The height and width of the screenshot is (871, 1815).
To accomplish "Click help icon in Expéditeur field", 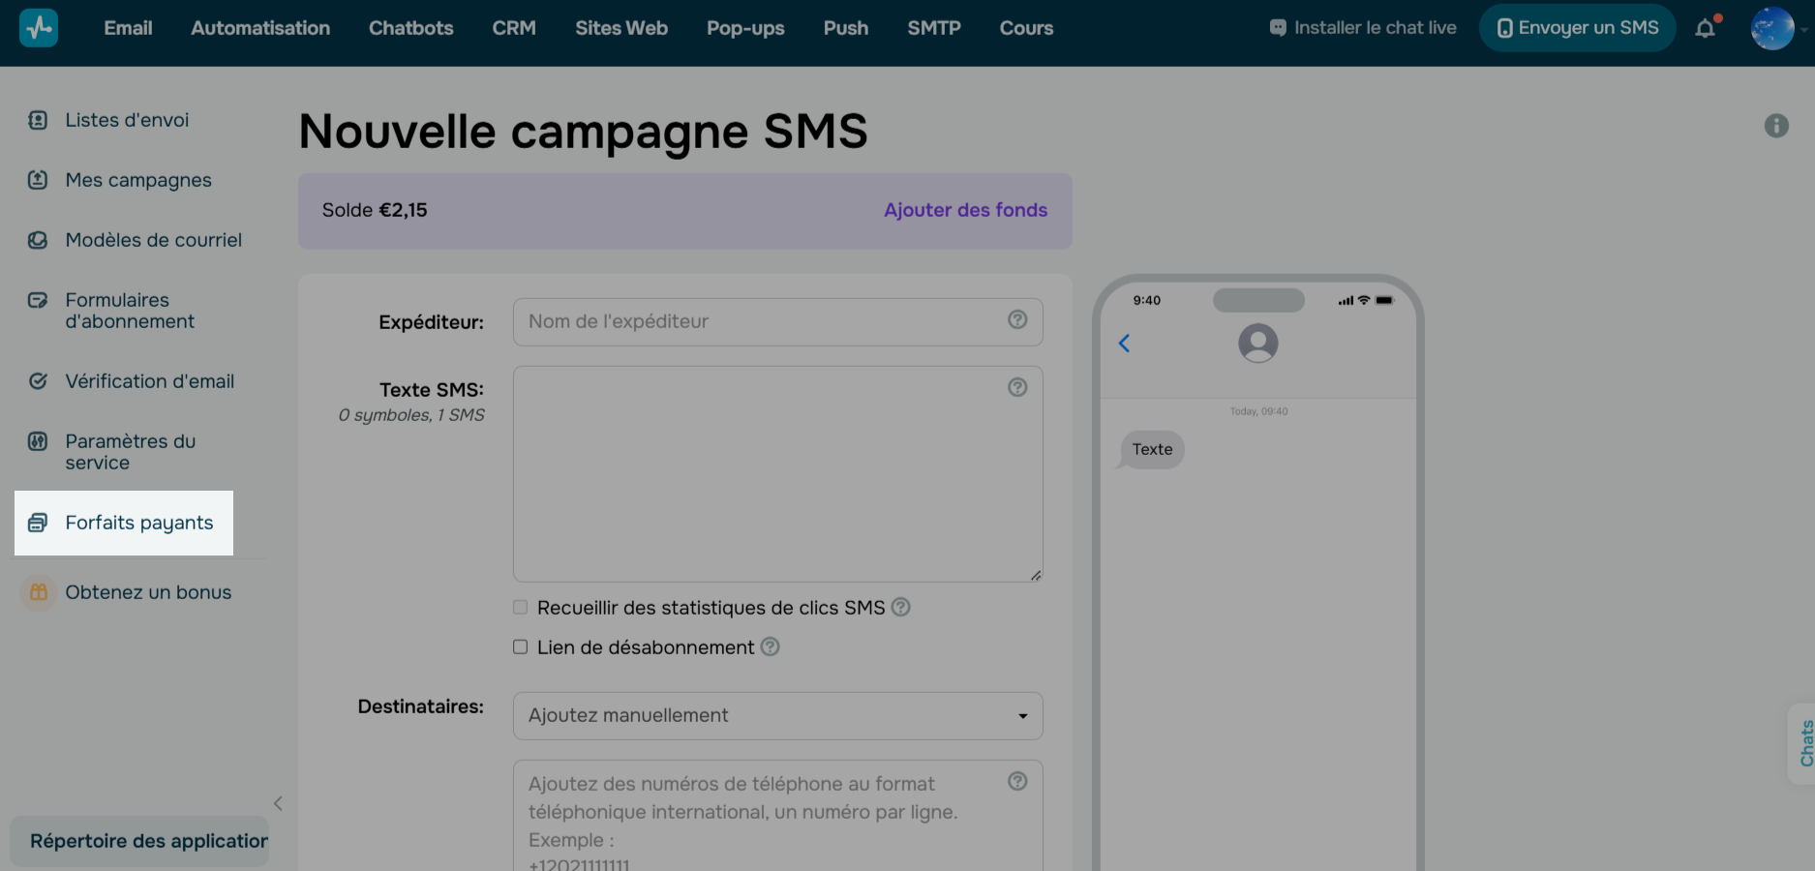I will 1017,319.
